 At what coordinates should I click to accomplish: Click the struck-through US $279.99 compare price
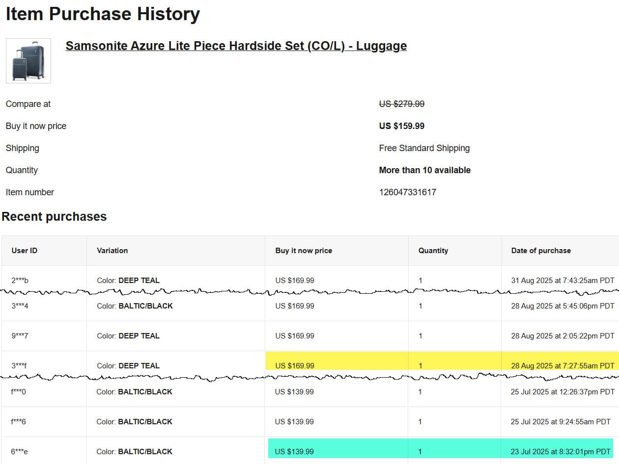tap(401, 104)
